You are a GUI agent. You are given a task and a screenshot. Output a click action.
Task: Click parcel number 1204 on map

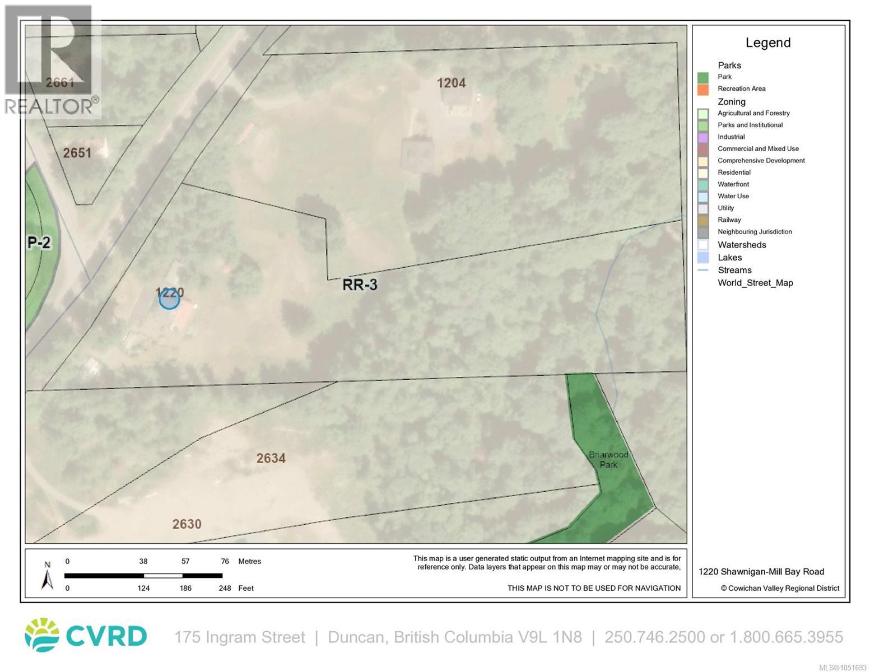451,83
